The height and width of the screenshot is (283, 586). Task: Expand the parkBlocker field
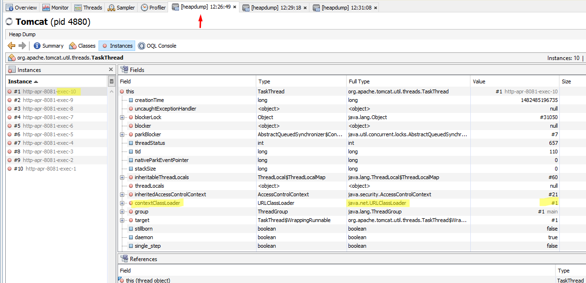pos(122,134)
